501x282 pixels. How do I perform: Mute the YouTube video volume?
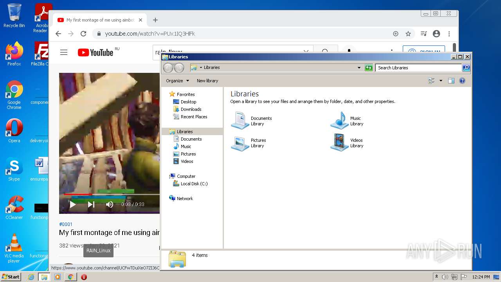(110, 204)
